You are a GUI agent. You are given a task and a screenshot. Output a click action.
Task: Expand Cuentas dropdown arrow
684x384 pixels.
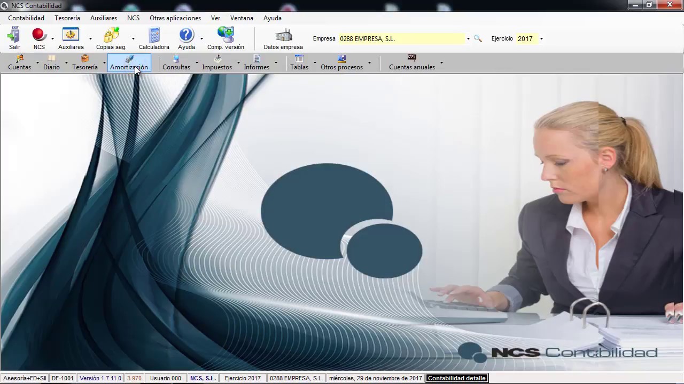coord(37,63)
